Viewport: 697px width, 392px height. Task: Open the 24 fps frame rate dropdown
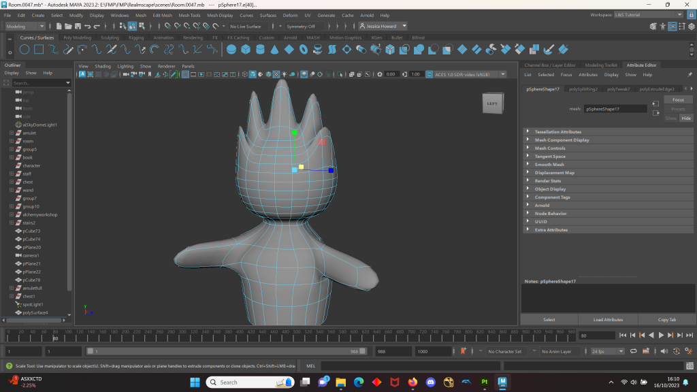[x=607, y=351]
